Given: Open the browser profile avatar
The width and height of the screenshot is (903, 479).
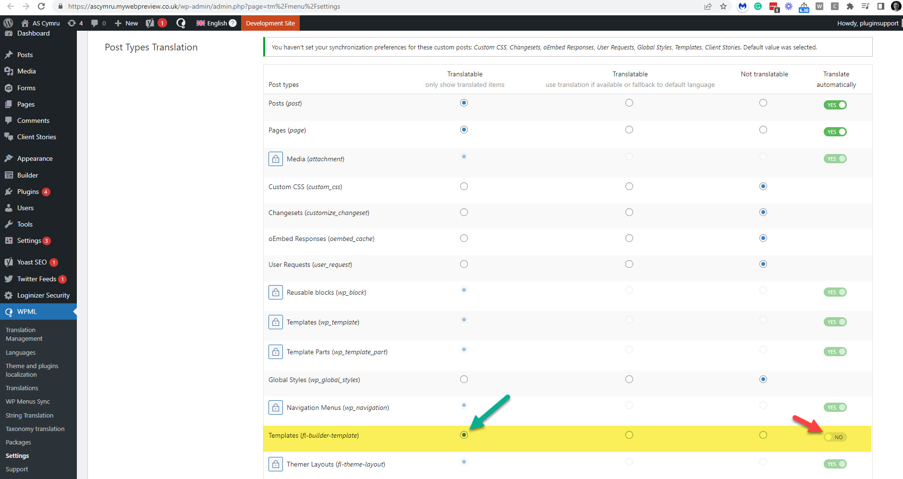Looking at the screenshot, I should tap(896, 6).
